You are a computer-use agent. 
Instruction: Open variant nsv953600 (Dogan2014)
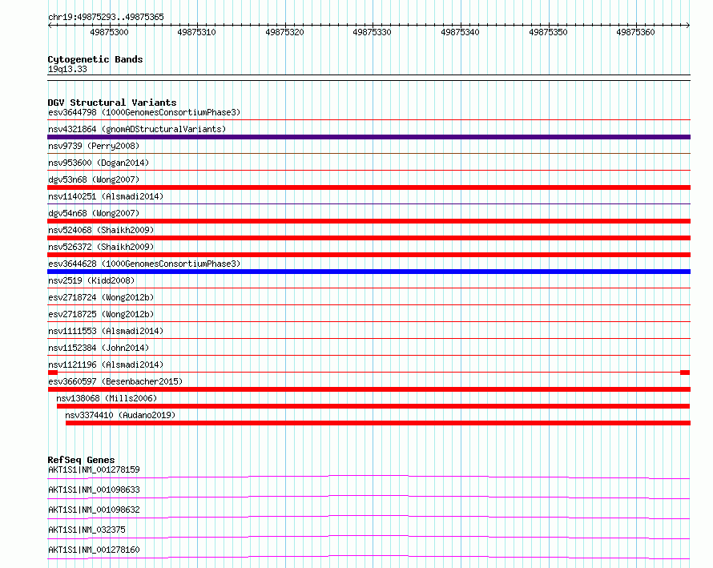point(99,163)
